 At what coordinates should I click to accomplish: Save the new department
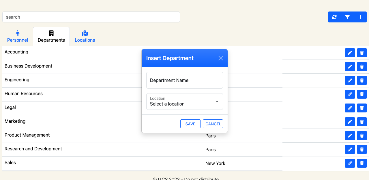tap(190, 124)
